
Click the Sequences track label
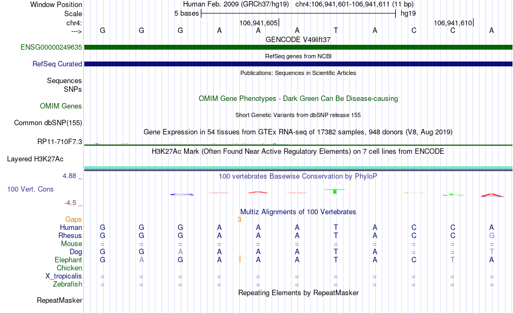click(x=64, y=80)
